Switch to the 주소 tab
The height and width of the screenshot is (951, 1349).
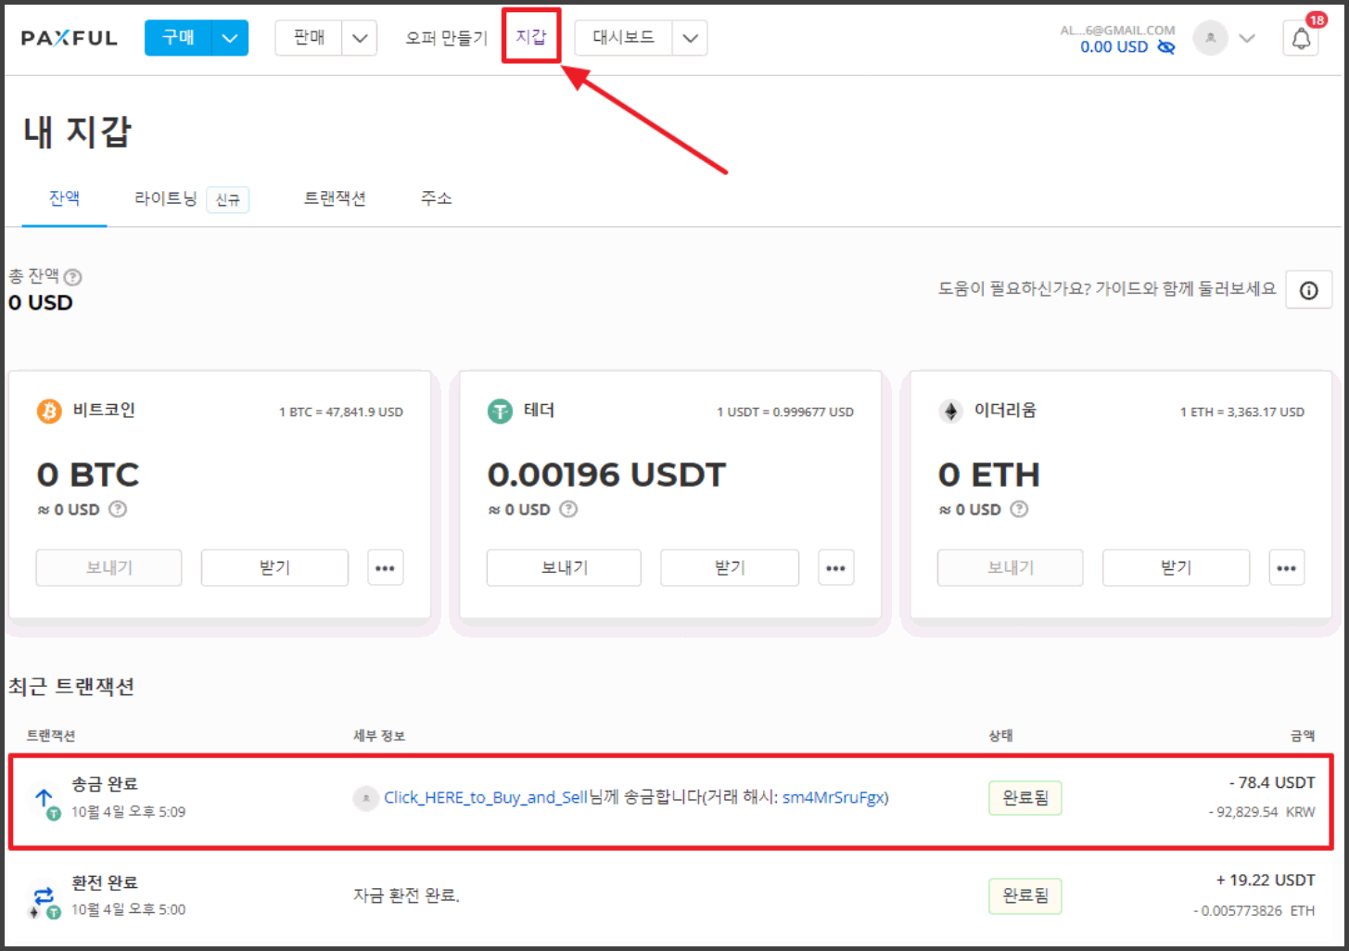tap(436, 197)
